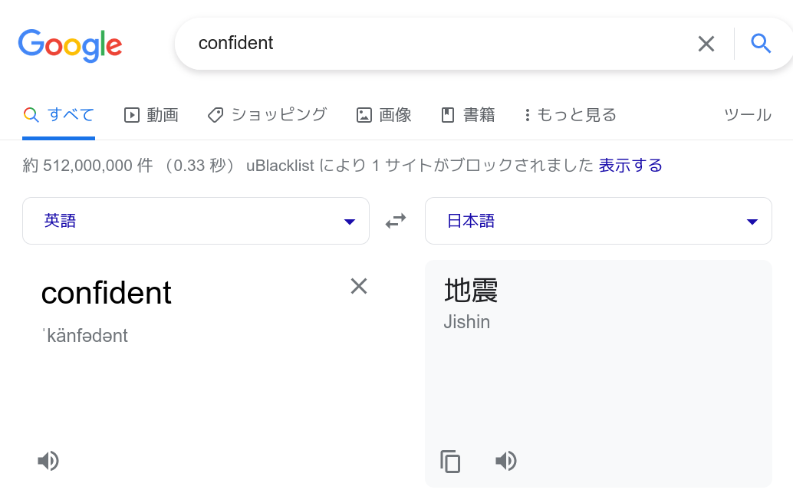Click the translated text 地震
This screenshot has height=503, width=793.
click(471, 291)
